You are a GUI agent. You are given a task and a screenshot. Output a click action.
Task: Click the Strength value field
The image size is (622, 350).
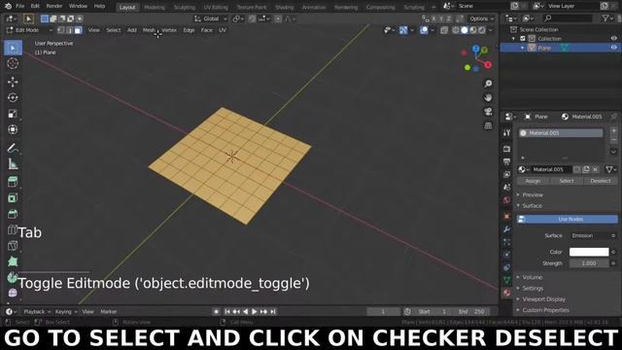click(589, 263)
